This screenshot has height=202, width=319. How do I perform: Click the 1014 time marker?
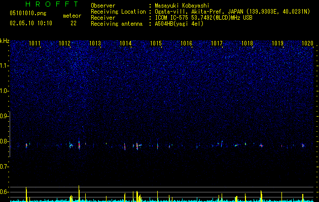pyautogui.click(x=126, y=43)
